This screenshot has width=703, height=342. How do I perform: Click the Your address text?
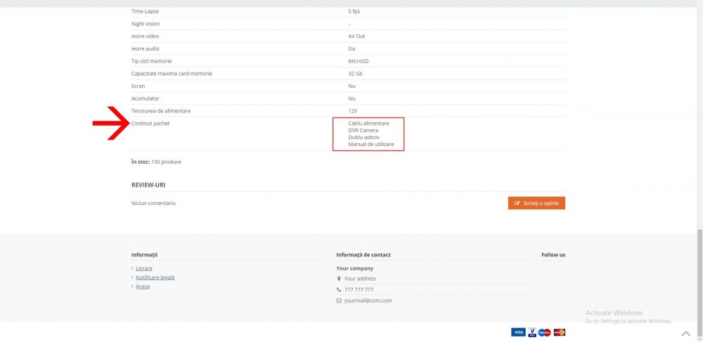(x=360, y=278)
